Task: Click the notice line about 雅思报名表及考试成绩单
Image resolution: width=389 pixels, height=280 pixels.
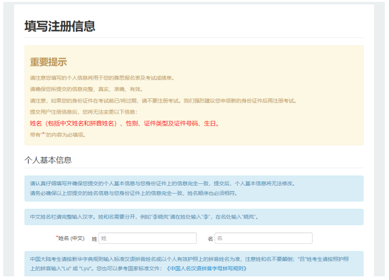Action: pyautogui.click(x=102, y=78)
